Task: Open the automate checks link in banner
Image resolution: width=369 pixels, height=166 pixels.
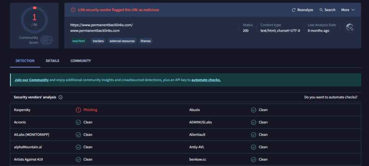Action: tap(206, 80)
